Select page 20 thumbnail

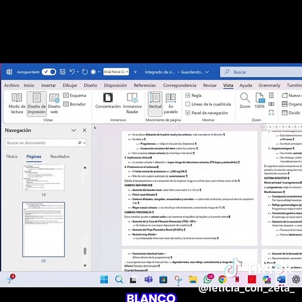(44, 229)
